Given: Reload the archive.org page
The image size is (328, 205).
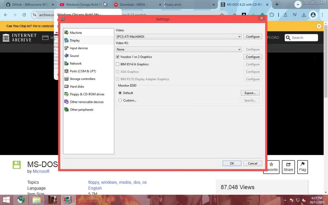Looking at the screenshot, I should 24,15.
